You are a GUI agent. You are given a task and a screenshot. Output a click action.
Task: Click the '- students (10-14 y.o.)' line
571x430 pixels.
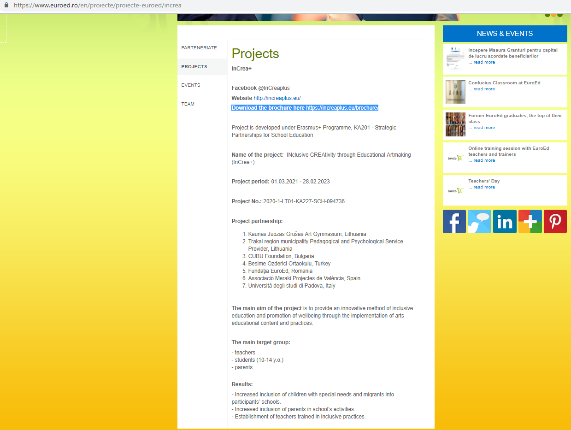[258, 360]
